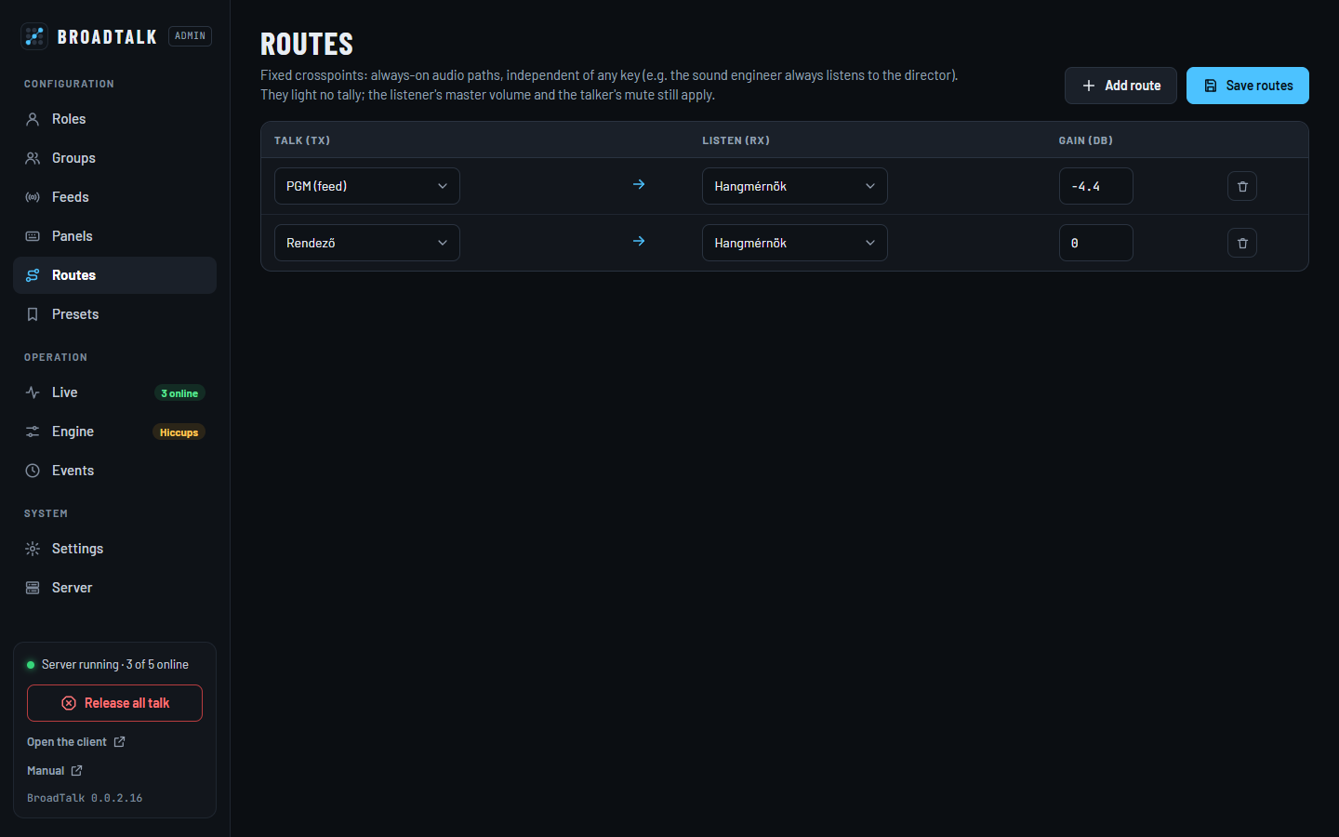Image resolution: width=1339 pixels, height=837 pixels.
Task: Click the ADMIN badge
Action: [190, 36]
